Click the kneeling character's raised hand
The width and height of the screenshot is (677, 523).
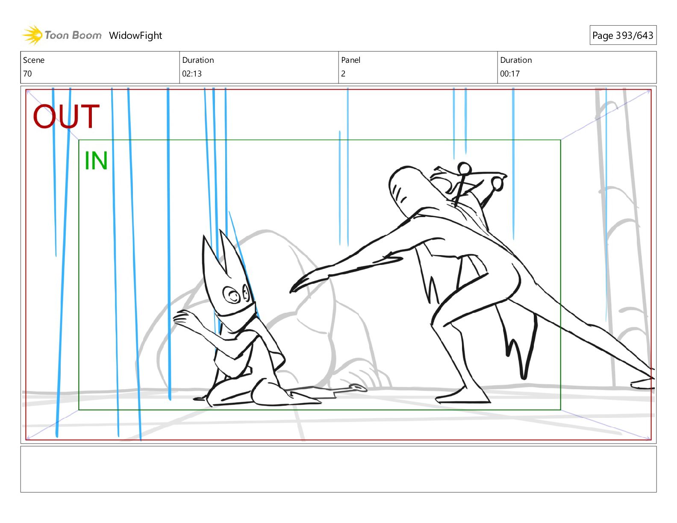coord(184,318)
